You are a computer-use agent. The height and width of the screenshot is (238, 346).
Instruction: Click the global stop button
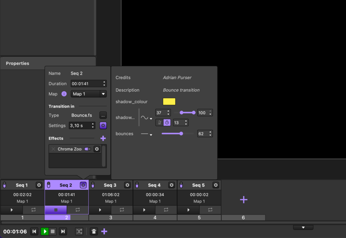tap(52, 231)
